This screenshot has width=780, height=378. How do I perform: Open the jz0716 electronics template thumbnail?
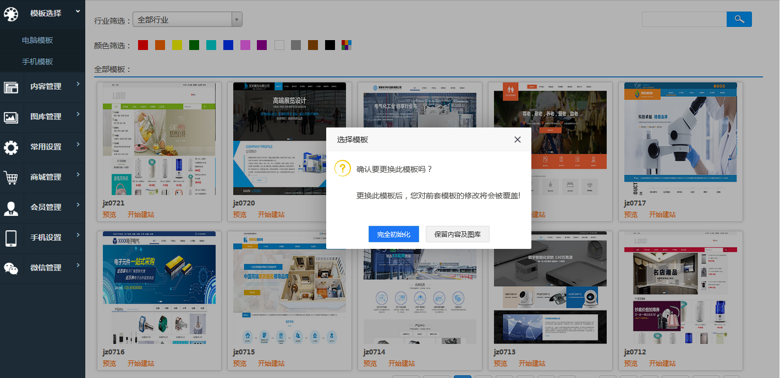click(x=159, y=287)
